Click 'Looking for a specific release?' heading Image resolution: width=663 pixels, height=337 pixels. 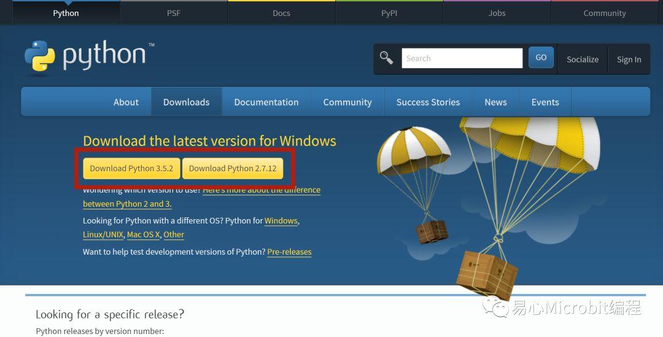110,314
